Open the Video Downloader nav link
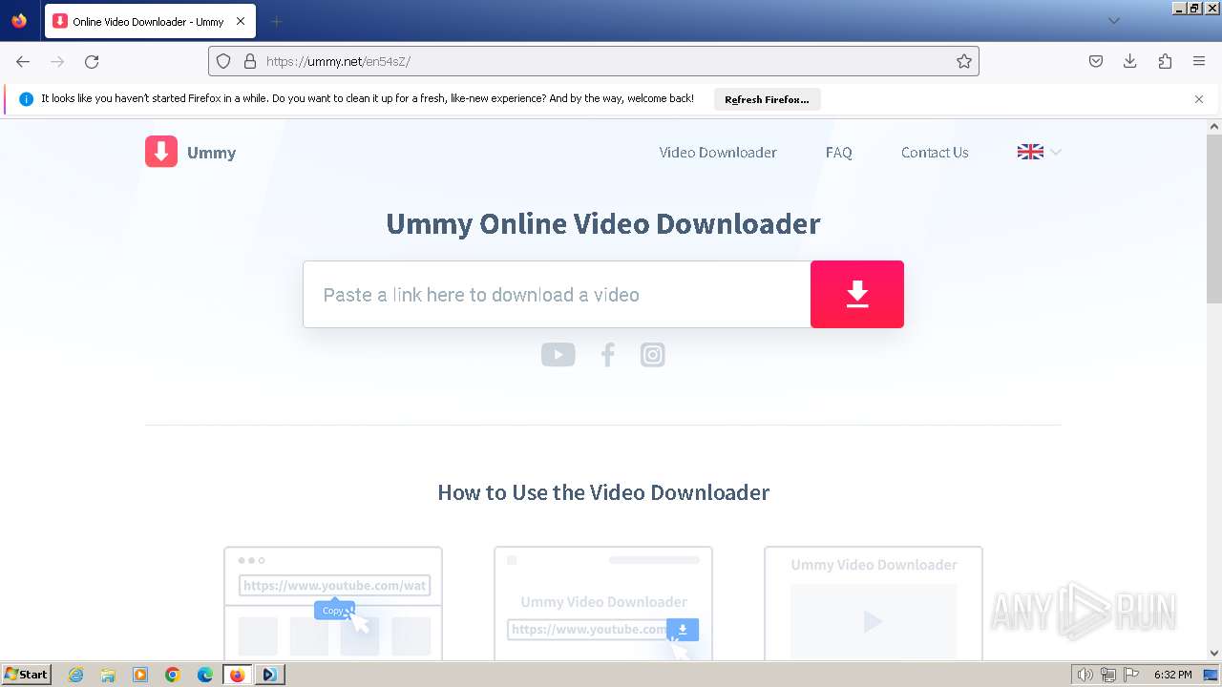Viewport: 1222px width, 687px height. [x=718, y=153]
